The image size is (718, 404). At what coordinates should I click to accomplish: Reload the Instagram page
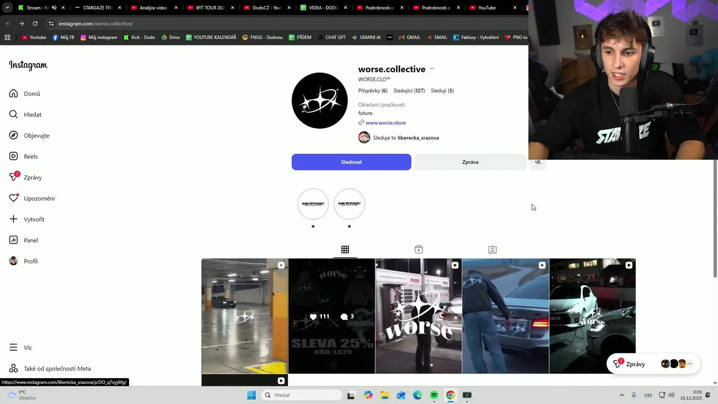pos(35,24)
